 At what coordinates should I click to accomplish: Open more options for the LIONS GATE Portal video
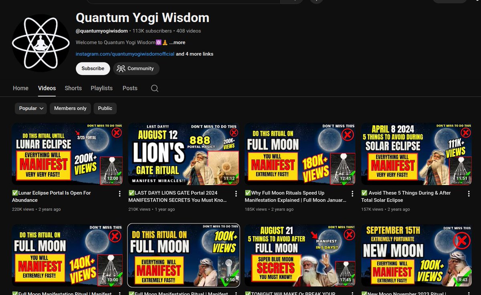(236, 194)
